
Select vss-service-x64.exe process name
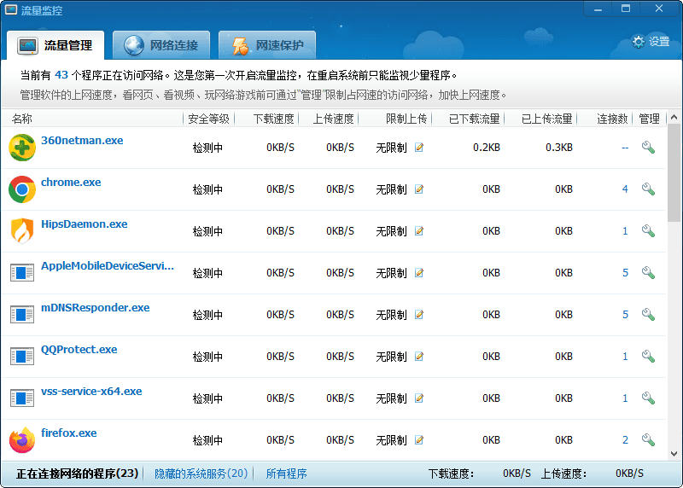click(91, 392)
